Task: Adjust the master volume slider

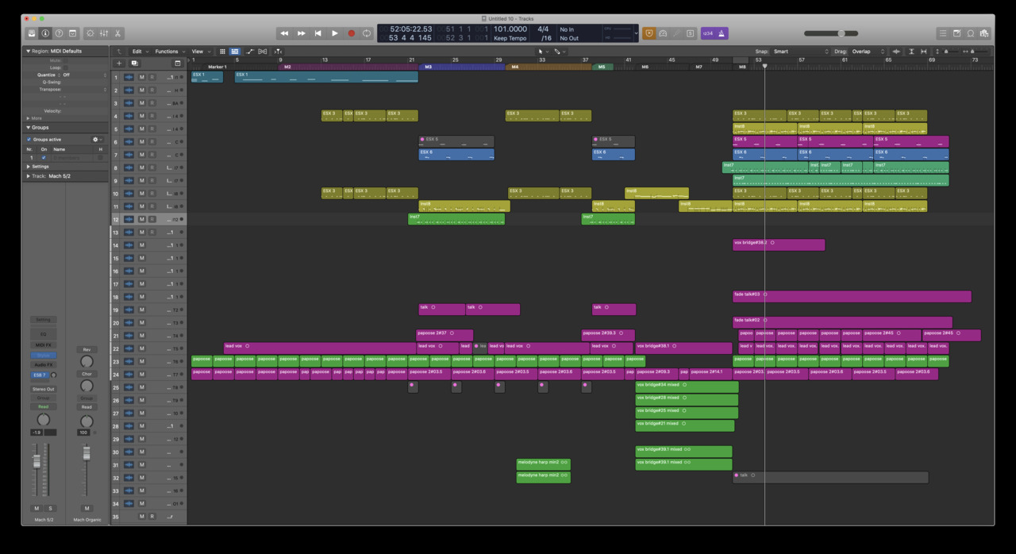Action: click(829, 33)
